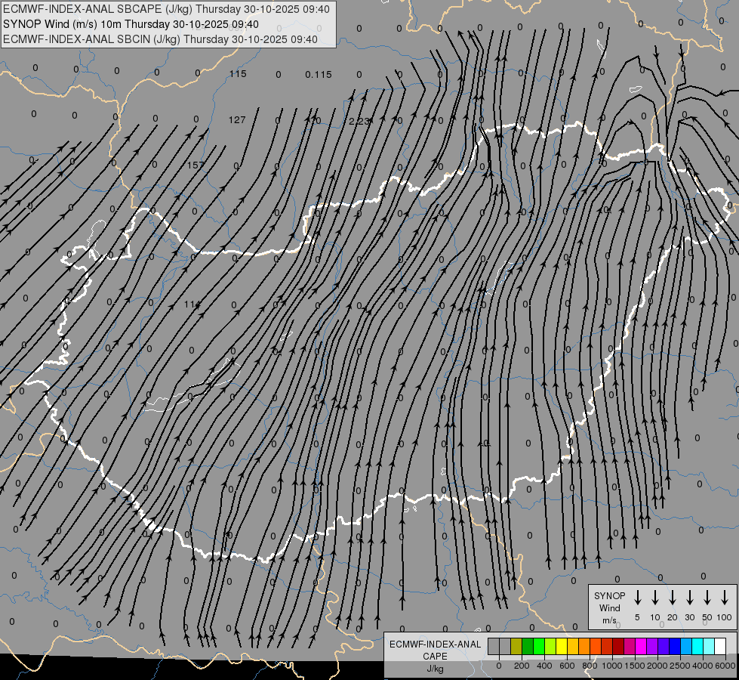Click the wind arrow above 20 m/s
739x680 pixels.
point(672,598)
